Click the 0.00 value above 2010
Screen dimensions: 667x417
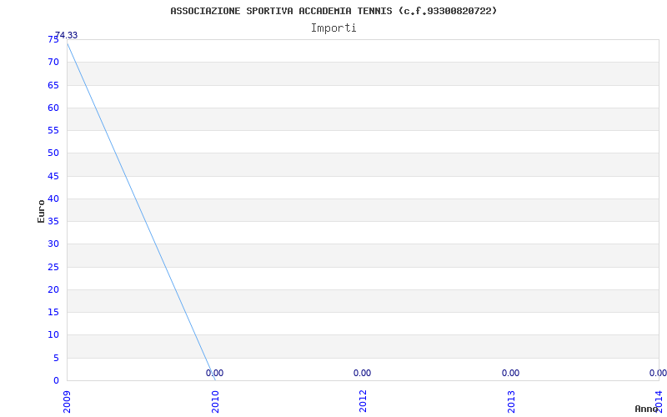(214, 373)
